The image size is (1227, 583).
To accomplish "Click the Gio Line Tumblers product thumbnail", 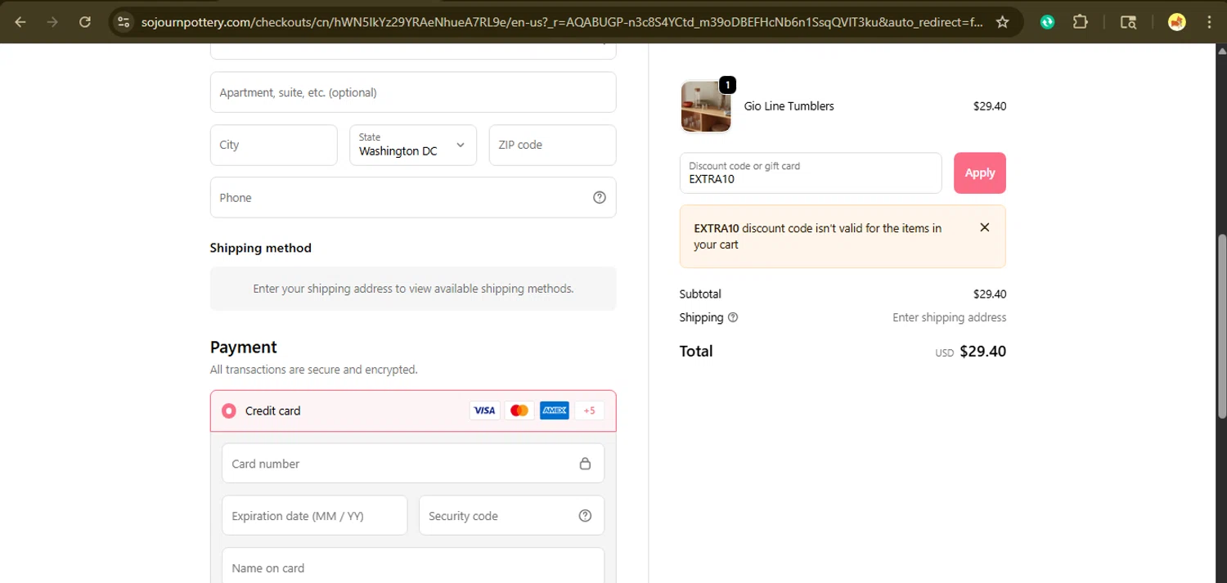I will click(x=706, y=106).
